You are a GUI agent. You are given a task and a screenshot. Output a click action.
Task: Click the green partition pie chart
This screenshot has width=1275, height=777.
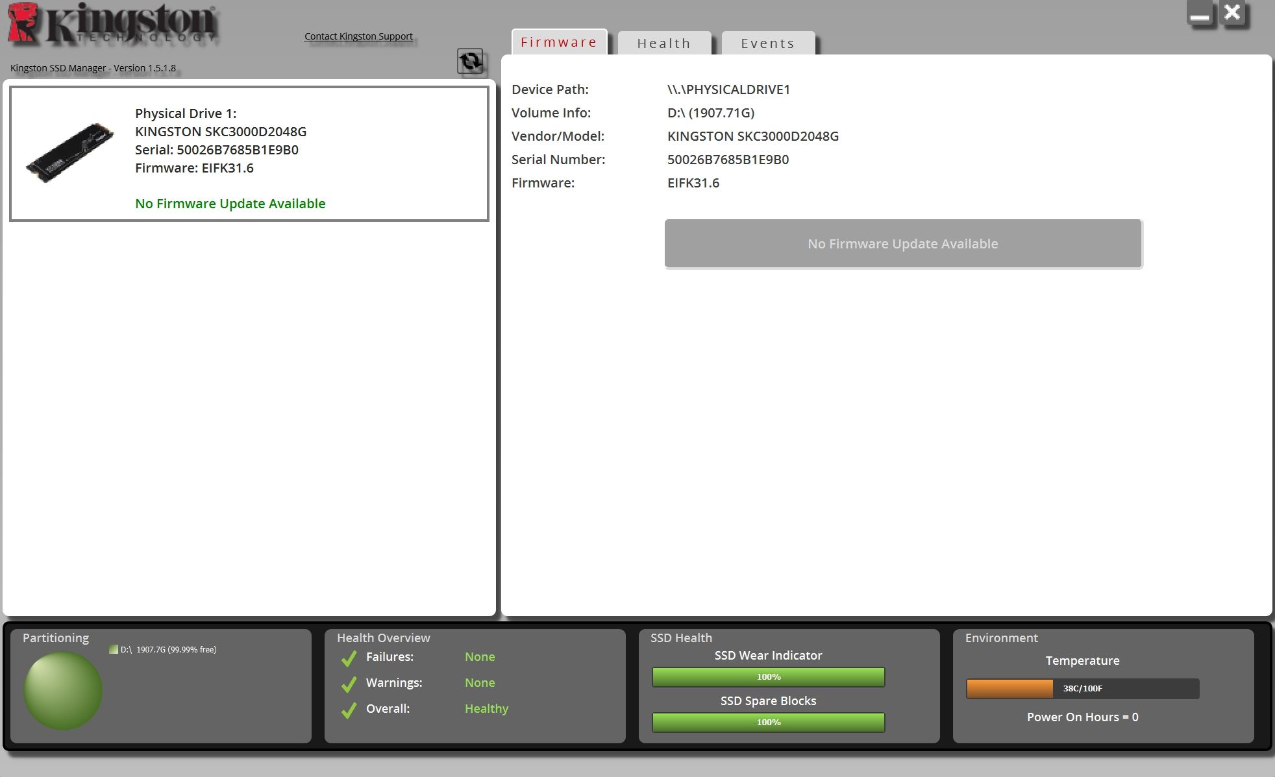coord(63,691)
